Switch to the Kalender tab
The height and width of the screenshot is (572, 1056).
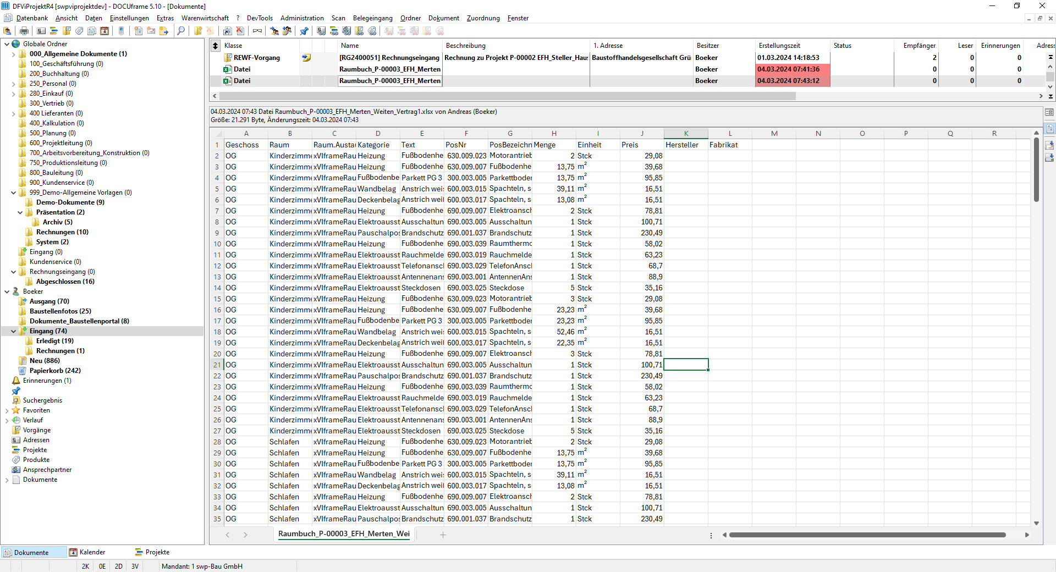[x=87, y=552]
